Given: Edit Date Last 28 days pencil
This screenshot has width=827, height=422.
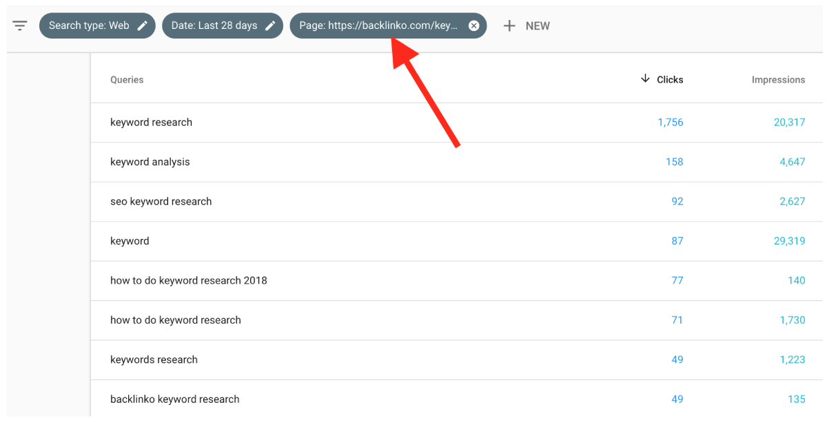Looking at the screenshot, I should (x=270, y=25).
